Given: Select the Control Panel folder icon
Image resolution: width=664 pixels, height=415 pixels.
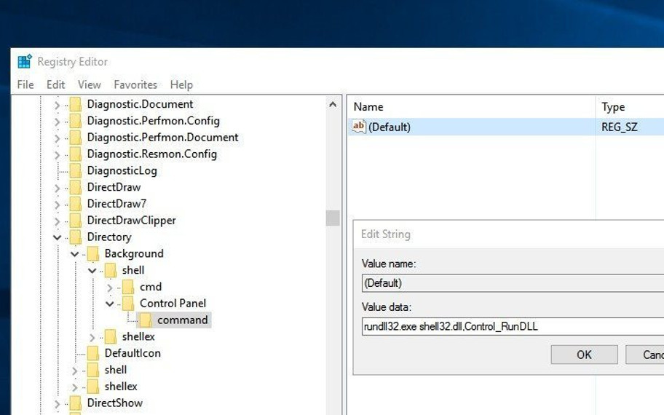Looking at the screenshot, I should coord(128,303).
